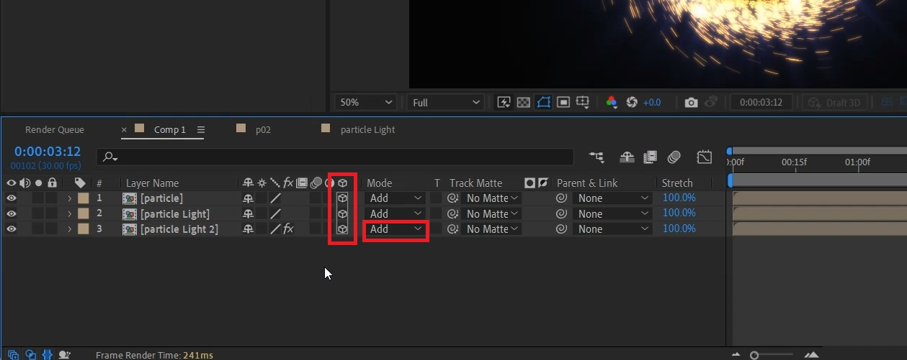Image resolution: width=907 pixels, height=360 pixels.
Task: Open the RGB channel display icon
Action: tap(612, 103)
